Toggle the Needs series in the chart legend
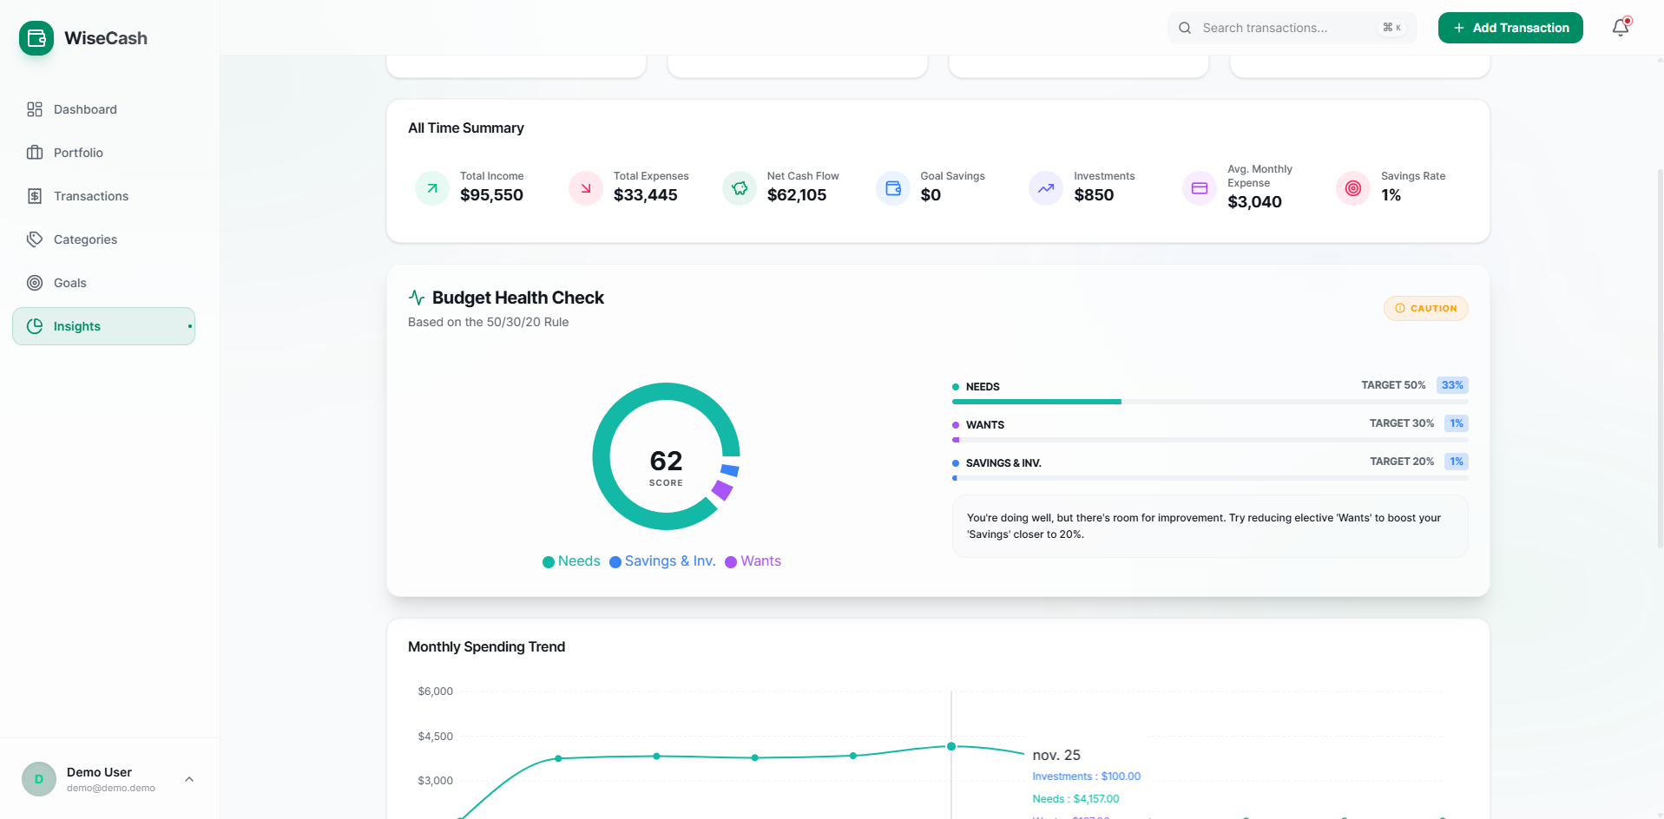This screenshot has width=1664, height=819. 570,561
